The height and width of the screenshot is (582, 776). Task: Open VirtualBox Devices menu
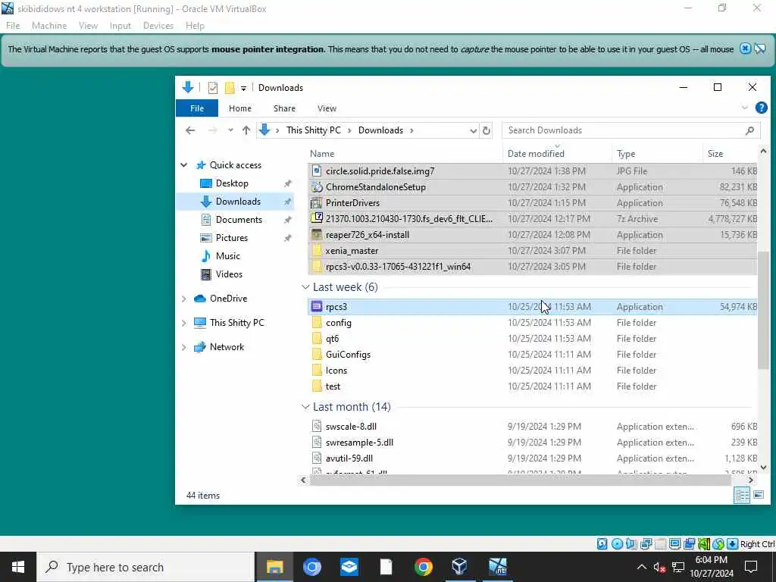[x=158, y=26]
